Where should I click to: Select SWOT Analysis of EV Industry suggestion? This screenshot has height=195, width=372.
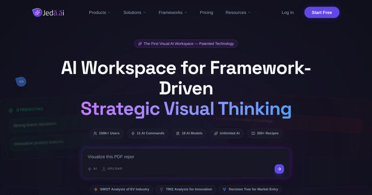coord(121,189)
